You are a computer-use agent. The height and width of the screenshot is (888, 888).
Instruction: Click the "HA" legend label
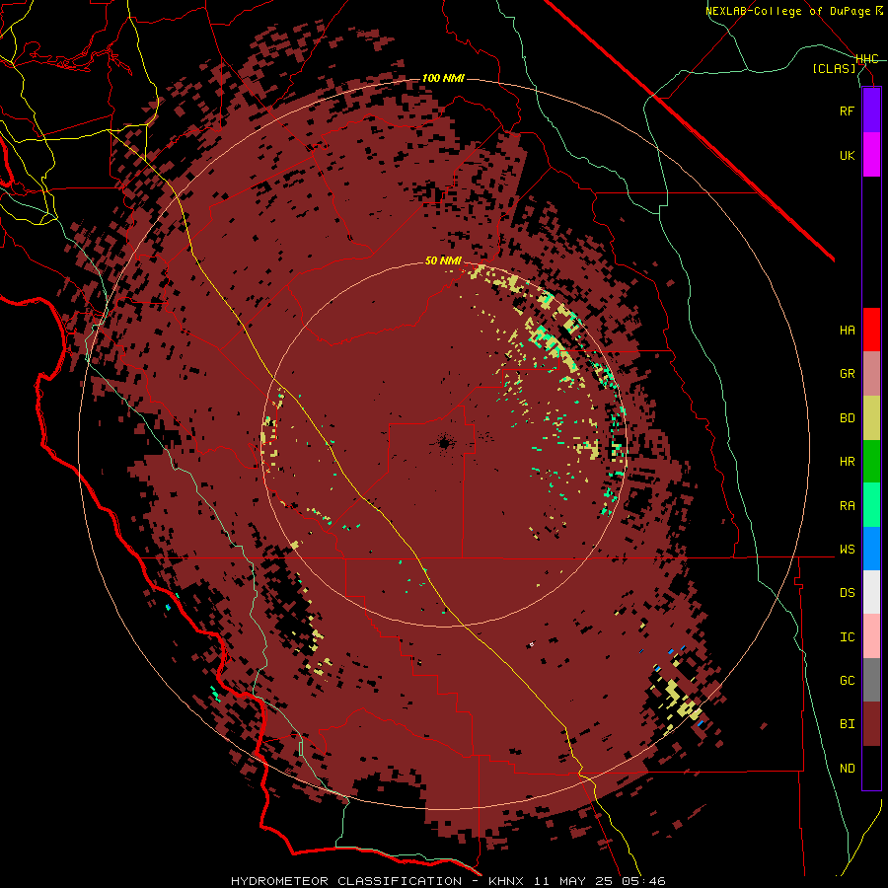(847, 330)
